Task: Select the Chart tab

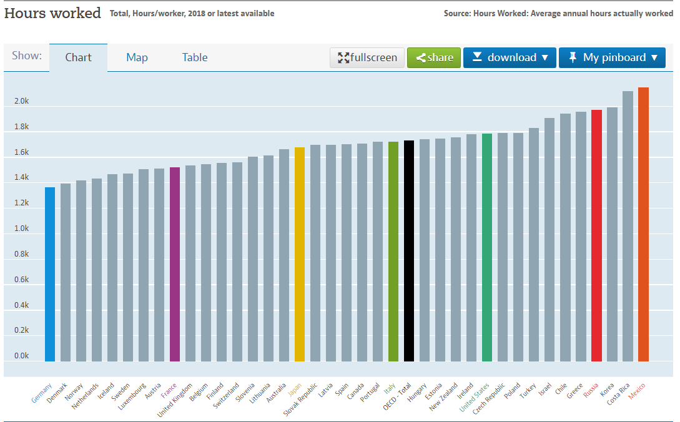Action: click(x=79, y=57)
